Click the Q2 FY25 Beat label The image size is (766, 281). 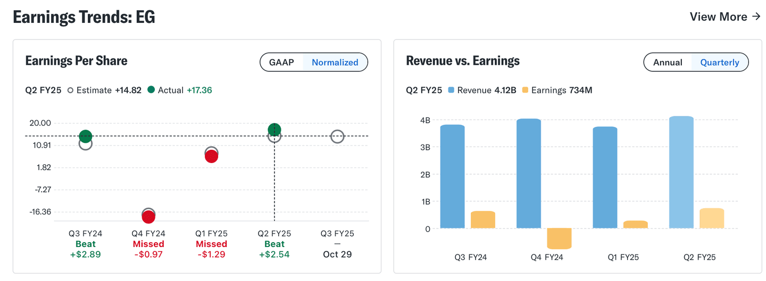click(x=274, y=244)
